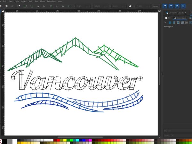Toggle the first blue transform option button
192x144 pixels.
click(x=165, y=6)
